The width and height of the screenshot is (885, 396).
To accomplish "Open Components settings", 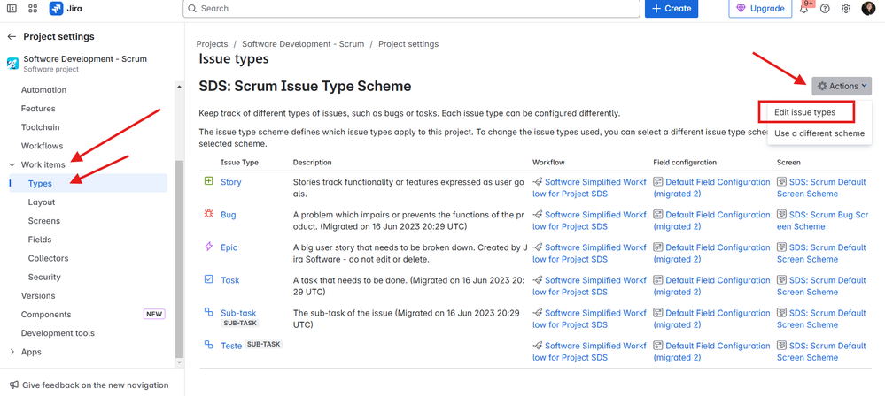I will click(x=46, y=315).
